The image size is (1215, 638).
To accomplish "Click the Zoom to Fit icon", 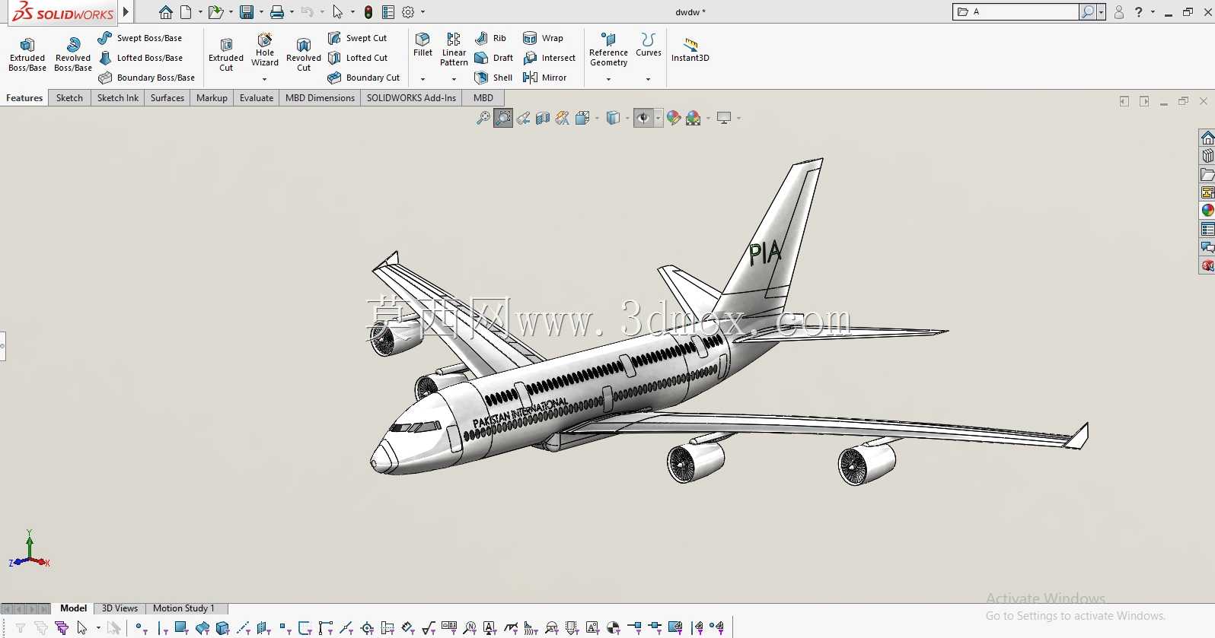I will click(483, 118).
